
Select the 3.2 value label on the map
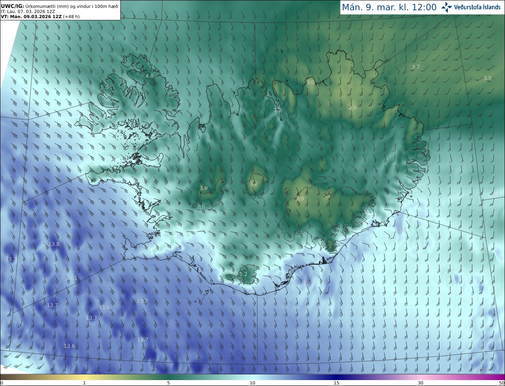(254, 184)
